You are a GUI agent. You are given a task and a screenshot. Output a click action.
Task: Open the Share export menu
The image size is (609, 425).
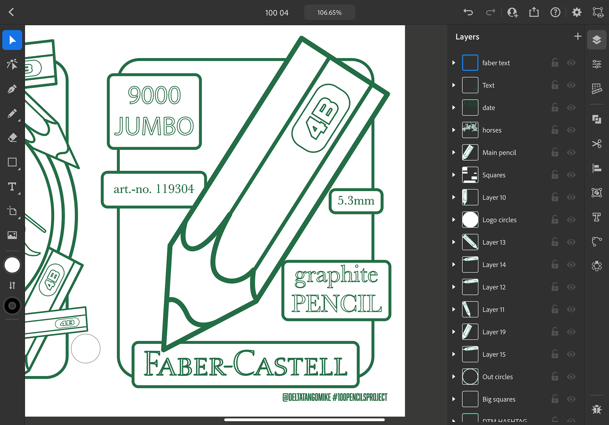534,12
